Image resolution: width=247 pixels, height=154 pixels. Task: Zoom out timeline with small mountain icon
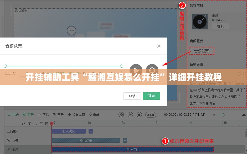(214, 115)
